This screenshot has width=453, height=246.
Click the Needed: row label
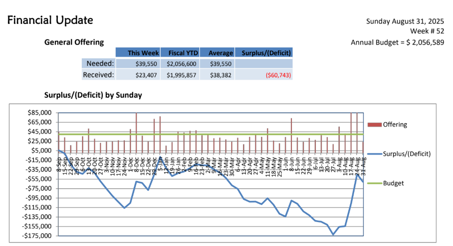[100, 64]
